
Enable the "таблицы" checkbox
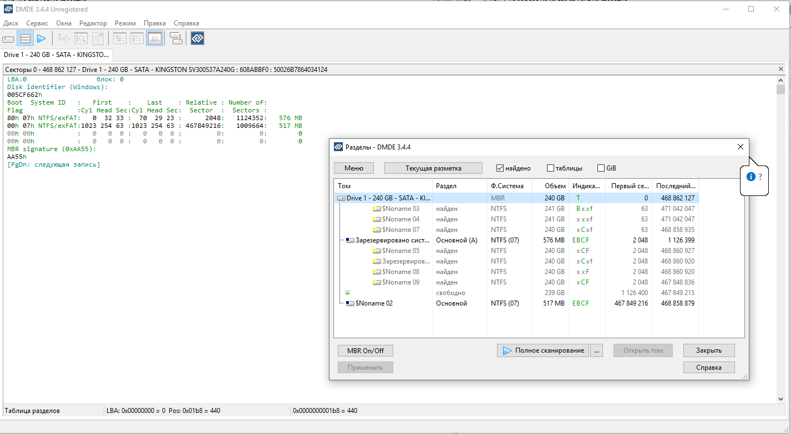click(550, 168)
